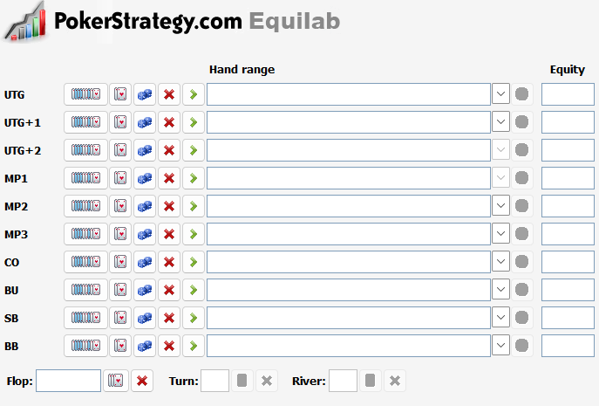Click the random dice icon for BB
This screenshot has height=406, width=599.
[x=145, y=346]
